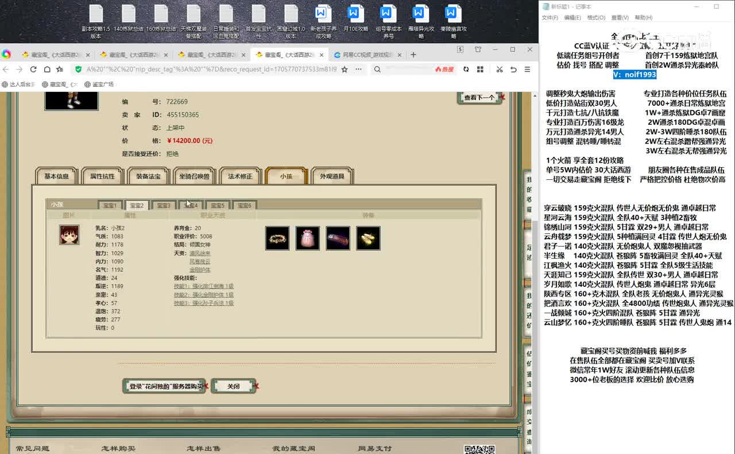Viewport: 735px width, 454px height.
Task: Select the 宝宝1 sub-tab
Action: coord(110,205)
